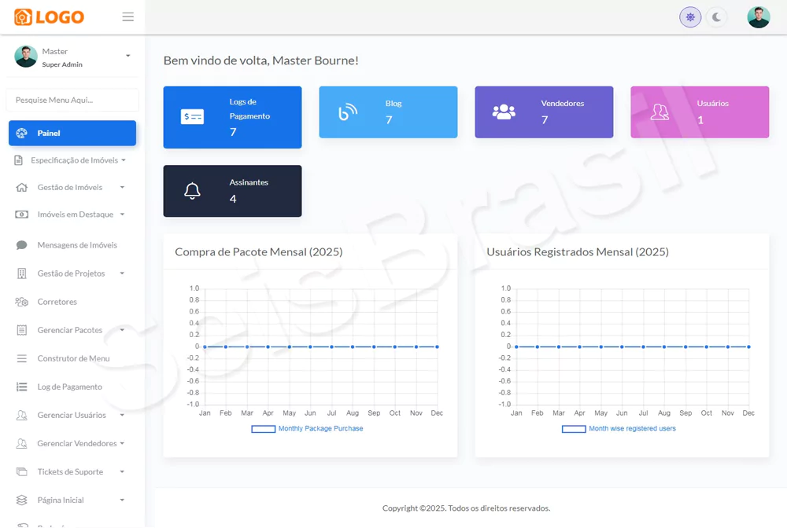Open the Master Super Admin dropdown arrow
The width and height of the screenshot is (787, 528).
pyautogui.click(x=127, y=56)
